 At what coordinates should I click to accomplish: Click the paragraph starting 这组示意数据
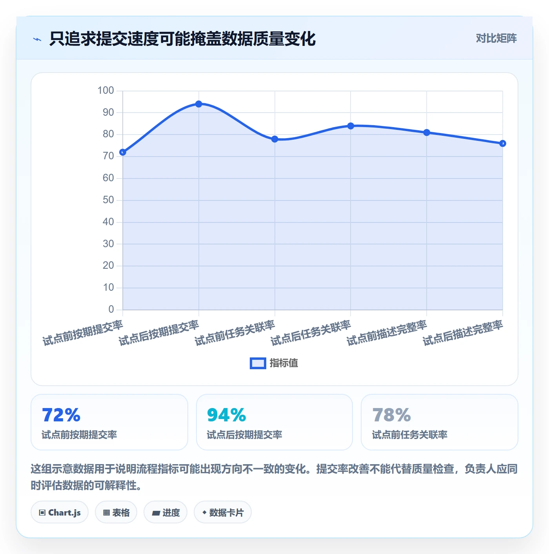274,477
